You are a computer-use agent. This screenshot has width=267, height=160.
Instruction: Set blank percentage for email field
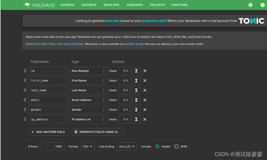pos(124,100)
